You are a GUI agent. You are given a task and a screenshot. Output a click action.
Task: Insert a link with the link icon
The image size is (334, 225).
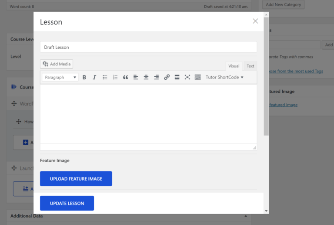tap(167, 77)
